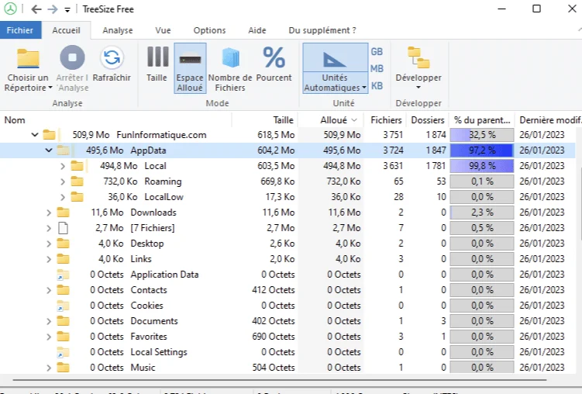The width and height of the screenshot is (582, 394).
Task: Open the Unités Automatiques dropdown arrow
Action: click(x=364, y=88)
